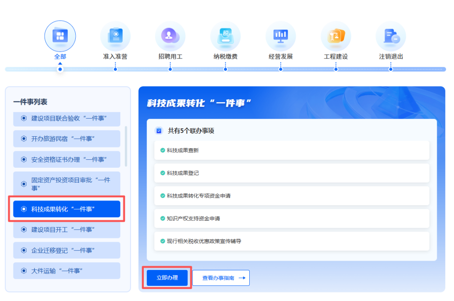The image size is (454, 301).
Task: Click timeline dot under 纳税缴费
Action: pos(225,69)
